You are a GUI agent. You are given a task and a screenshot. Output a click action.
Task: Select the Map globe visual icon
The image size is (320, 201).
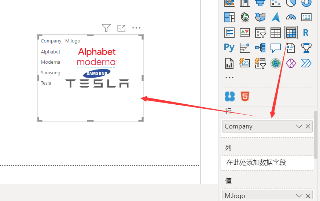[x=245, y=17]
